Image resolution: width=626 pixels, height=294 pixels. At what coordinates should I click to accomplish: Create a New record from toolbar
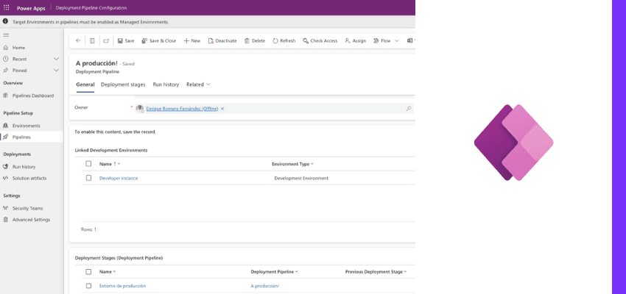[x=192, y=40]
